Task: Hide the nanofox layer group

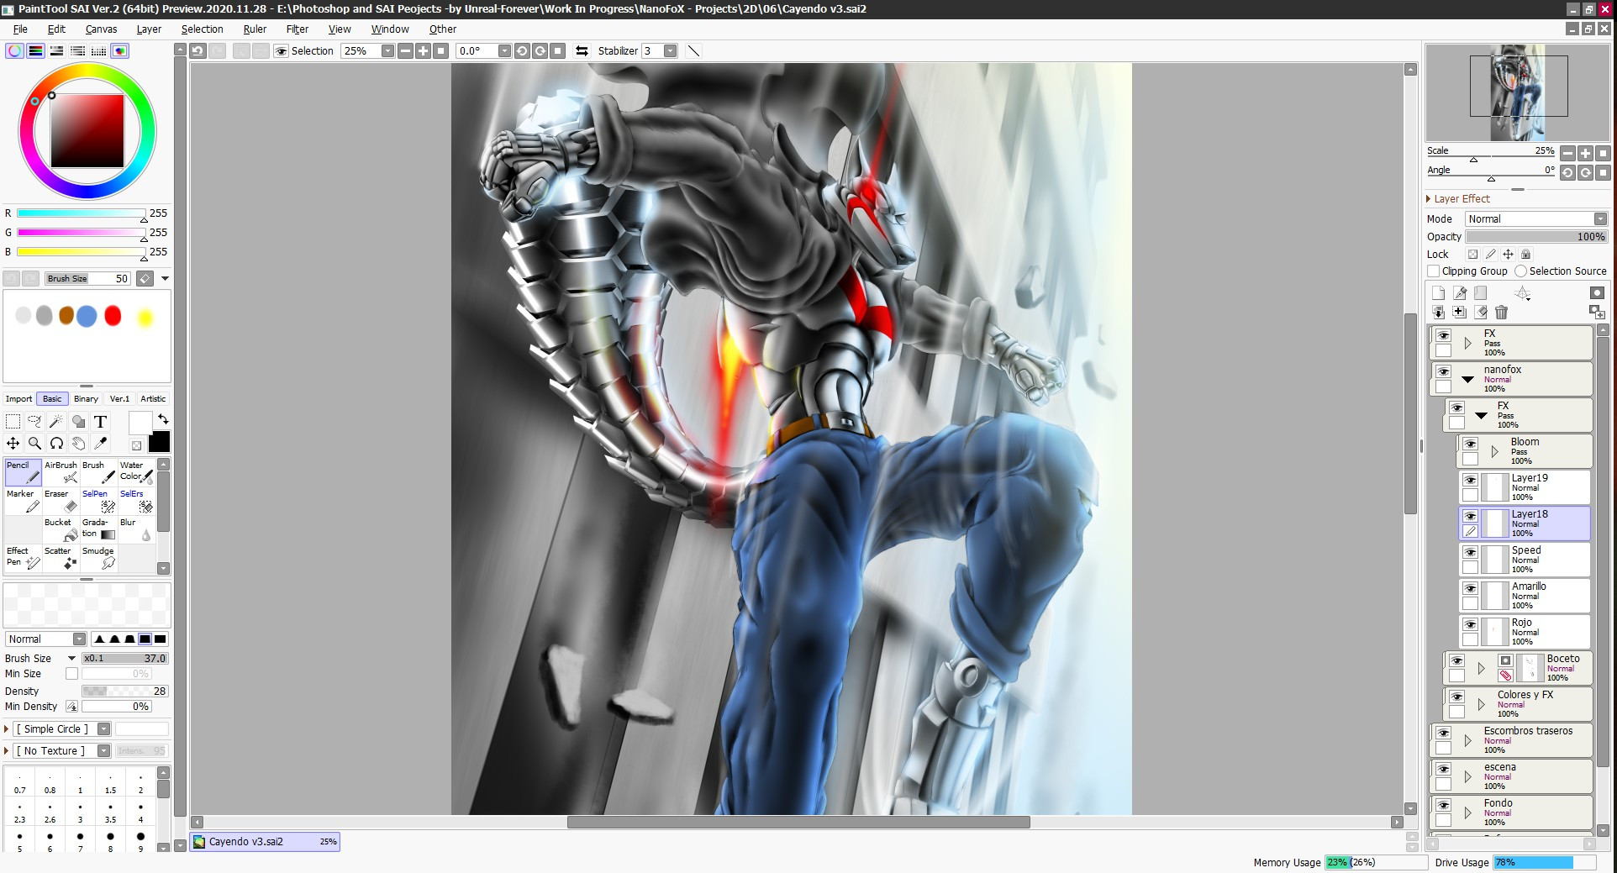Action: [x=1443, y=371]
